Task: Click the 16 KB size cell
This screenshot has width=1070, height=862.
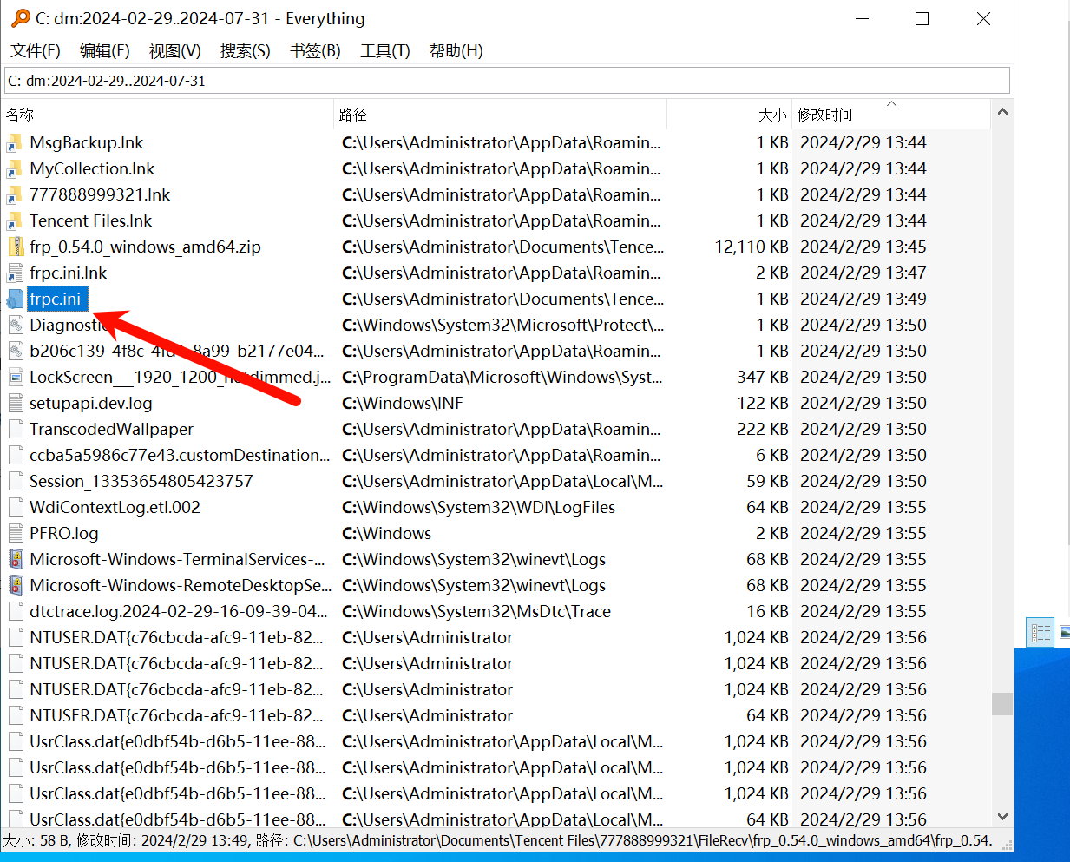Action: point(767,611)
